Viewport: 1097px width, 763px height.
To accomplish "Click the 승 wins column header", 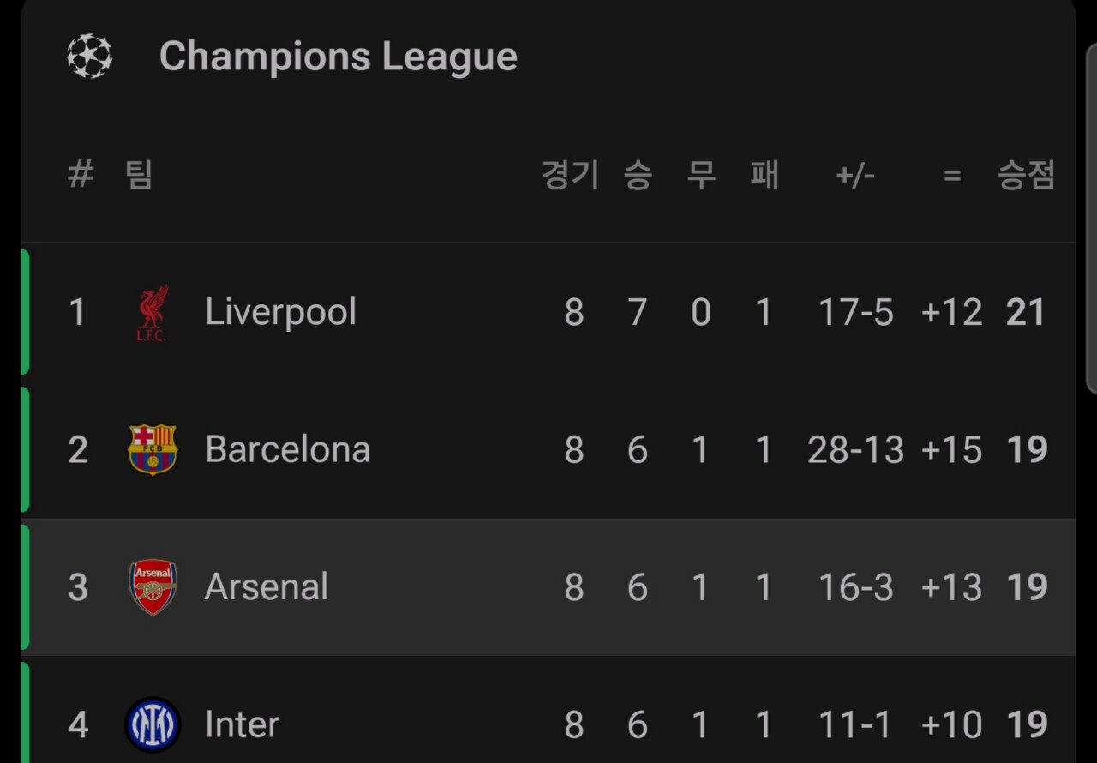I will click(x=638, y=175).
